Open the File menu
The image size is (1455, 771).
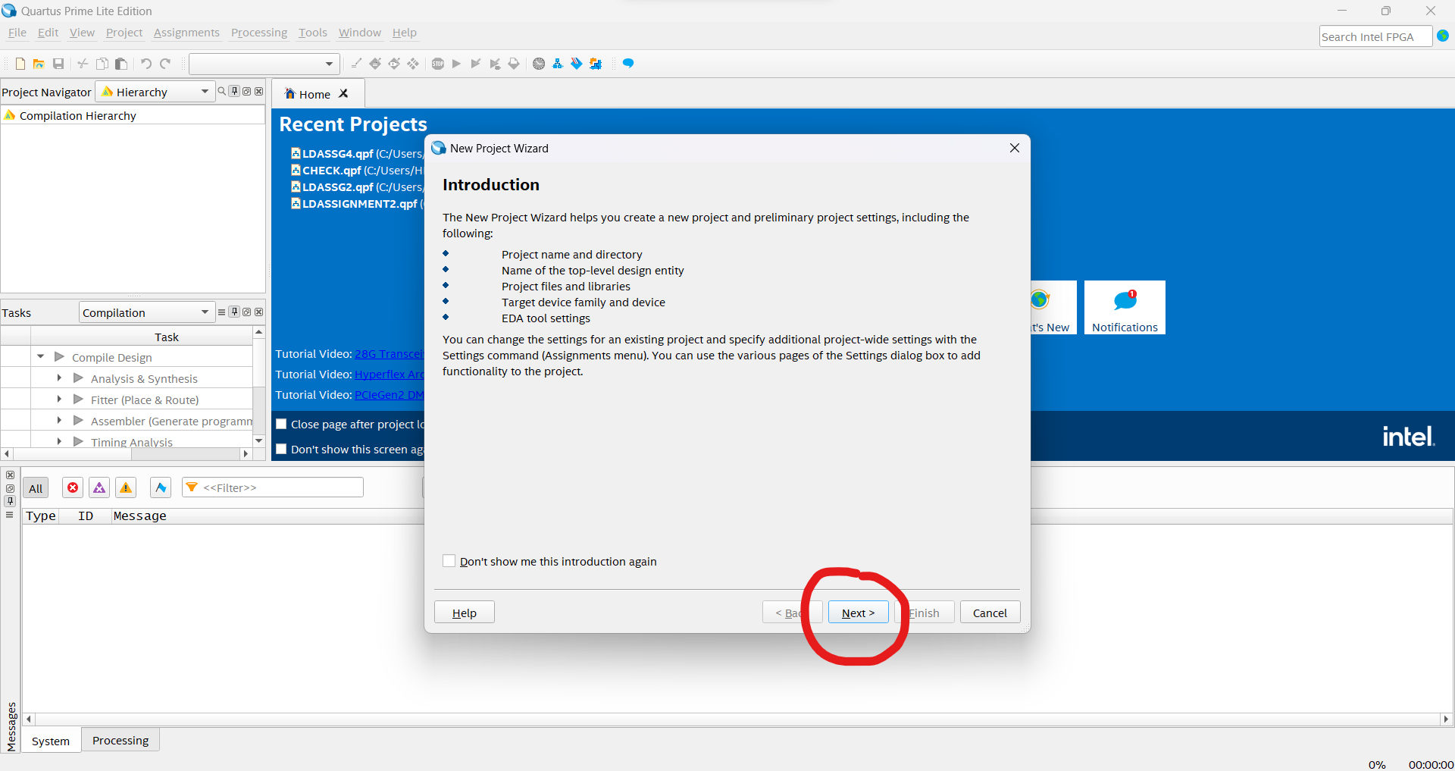coord(17,33)
